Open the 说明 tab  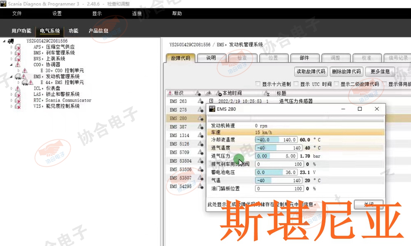[x=211, y=58]
